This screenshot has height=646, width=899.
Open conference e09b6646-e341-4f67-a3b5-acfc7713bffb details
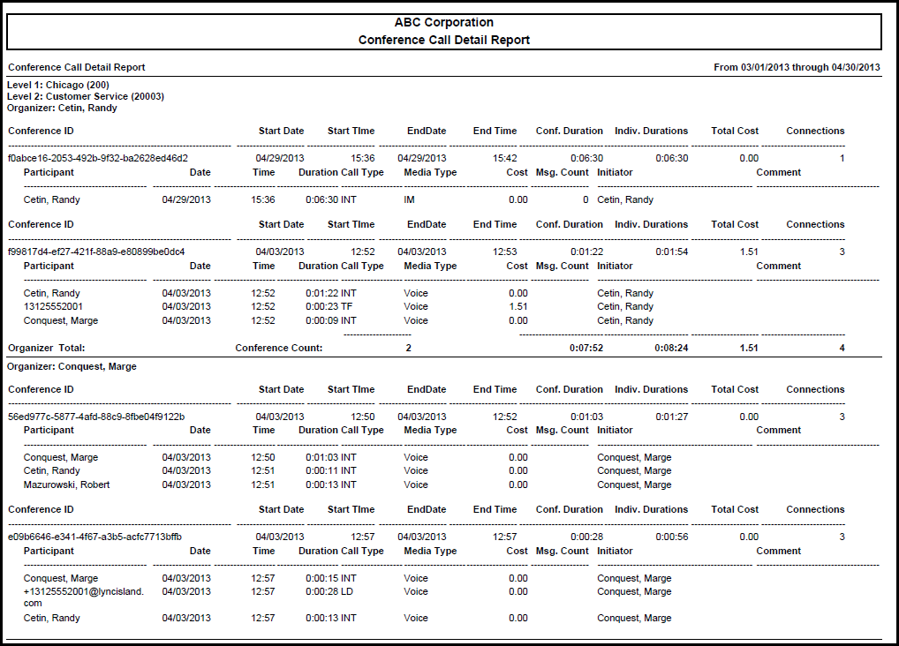click(110, 537)
